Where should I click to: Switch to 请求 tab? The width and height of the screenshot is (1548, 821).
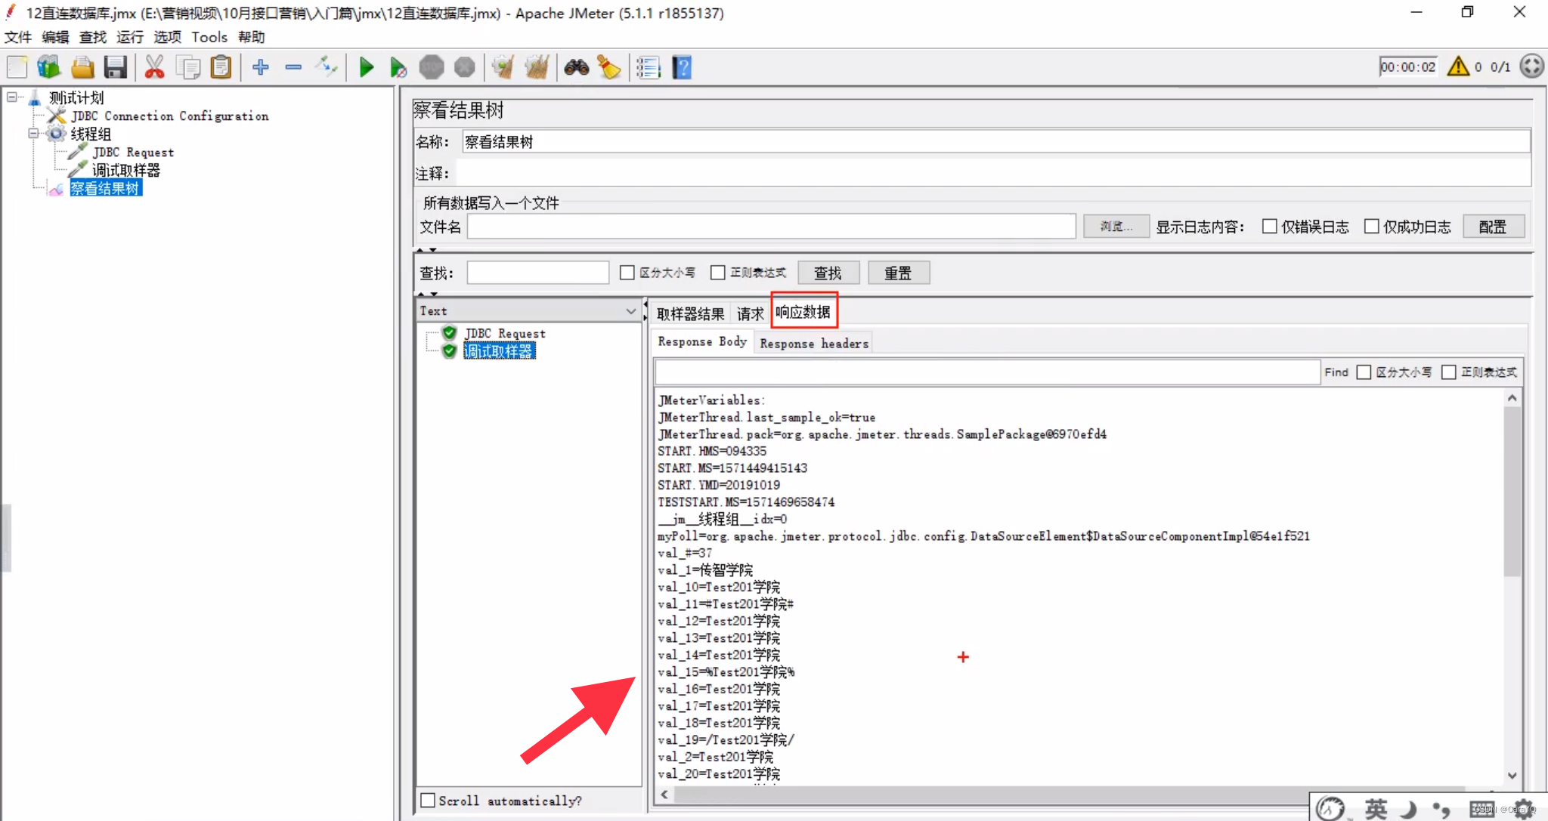[750, 313]
